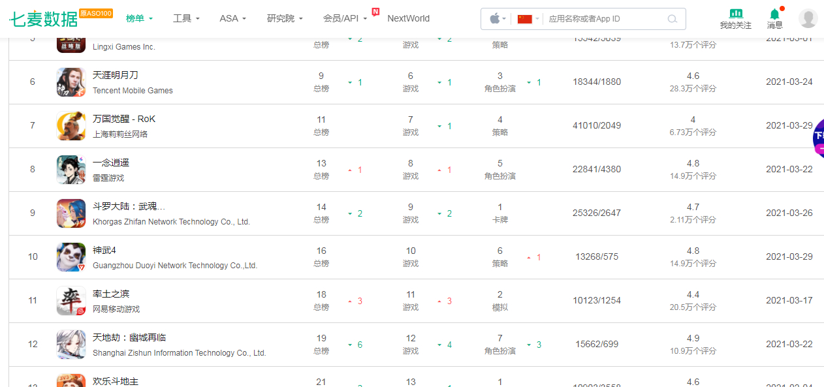Click the 6.73万个评分 rating count
824x387 pixels.
(693, 132)
